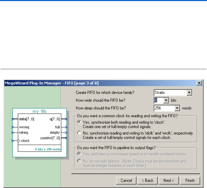Screen dimensions: 207x188
Task: Click the FIFO width input field with 8
Action: click(x=159, y=100)
